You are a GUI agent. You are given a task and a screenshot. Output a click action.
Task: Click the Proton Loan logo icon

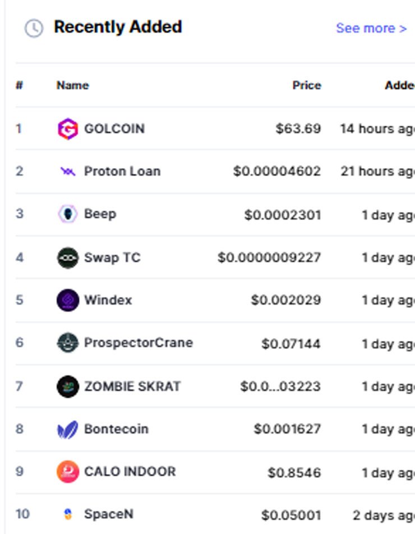(68, 171)
